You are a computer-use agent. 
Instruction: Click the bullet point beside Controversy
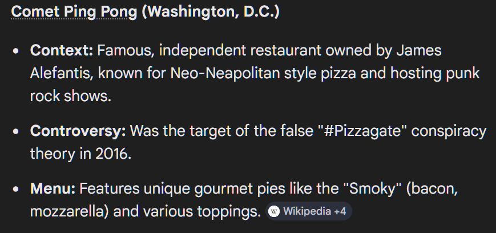coord(16,132)
